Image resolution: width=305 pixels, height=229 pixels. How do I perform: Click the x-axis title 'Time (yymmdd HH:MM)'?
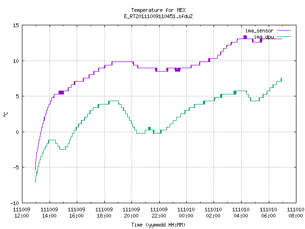coord(158,225)
